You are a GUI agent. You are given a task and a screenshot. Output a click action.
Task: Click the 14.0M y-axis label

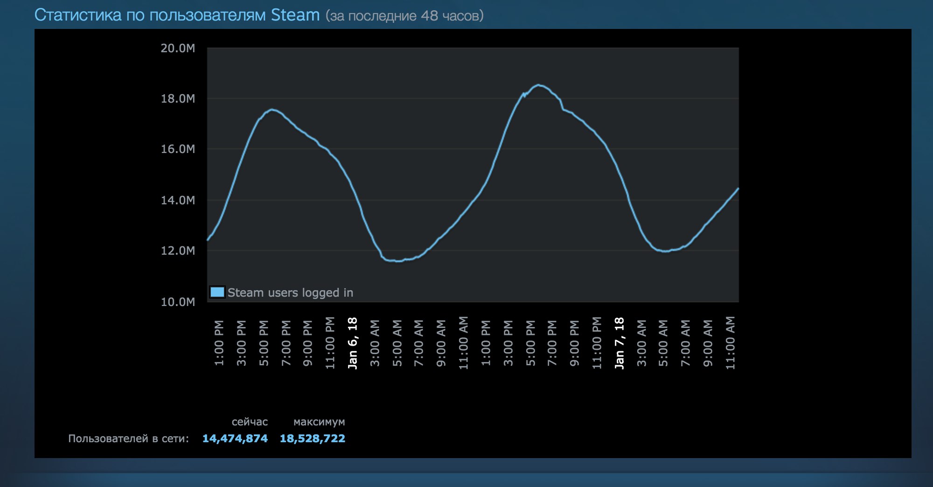(x=178, y=200)
